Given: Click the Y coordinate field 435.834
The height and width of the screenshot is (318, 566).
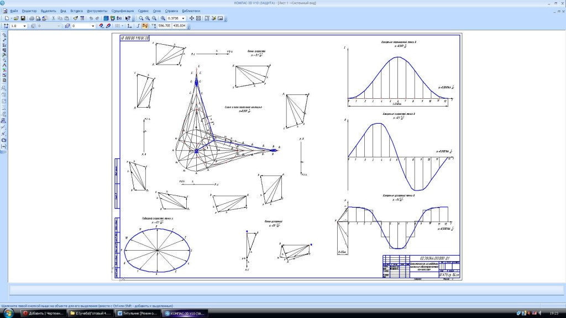Looking at the screenshot, I should pos(180,26).
